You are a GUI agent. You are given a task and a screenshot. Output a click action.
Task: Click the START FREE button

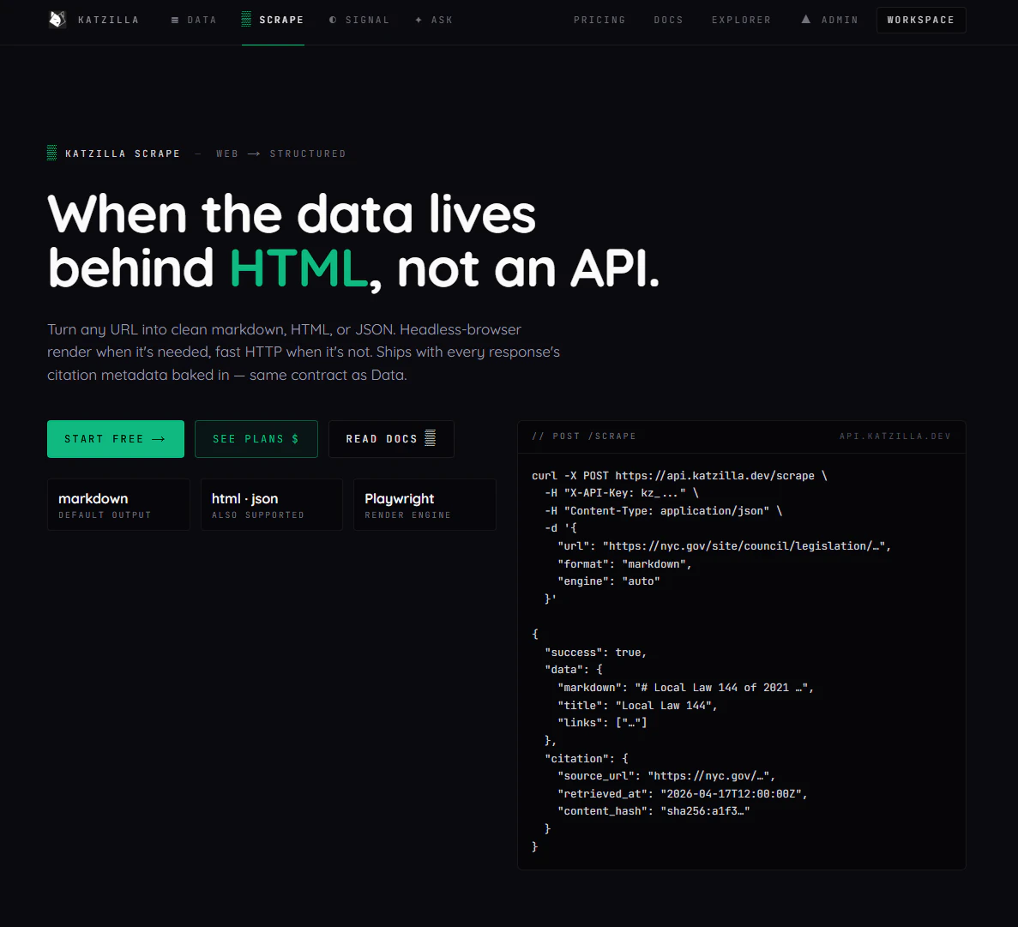point(116,438)
